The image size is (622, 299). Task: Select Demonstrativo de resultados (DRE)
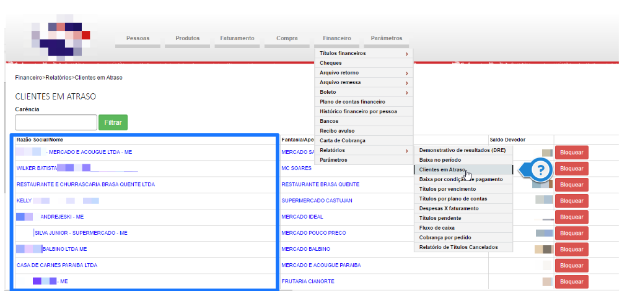click(462, 150)
